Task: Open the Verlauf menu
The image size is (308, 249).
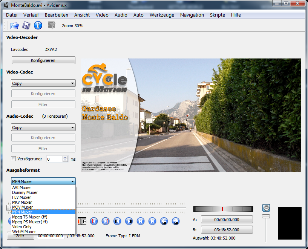Action: click(x=31, y=15)
